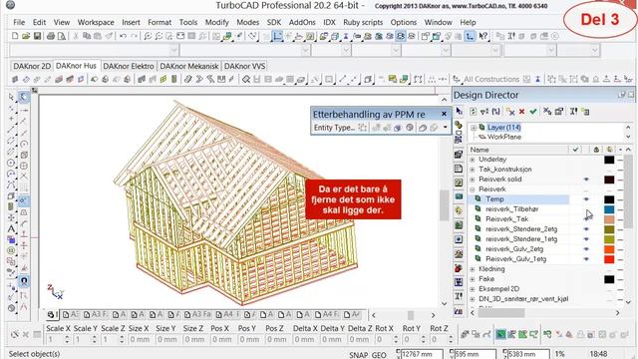Click the Name column header
Viewport: 638px width, 359px height.
[x=517, y=150]
